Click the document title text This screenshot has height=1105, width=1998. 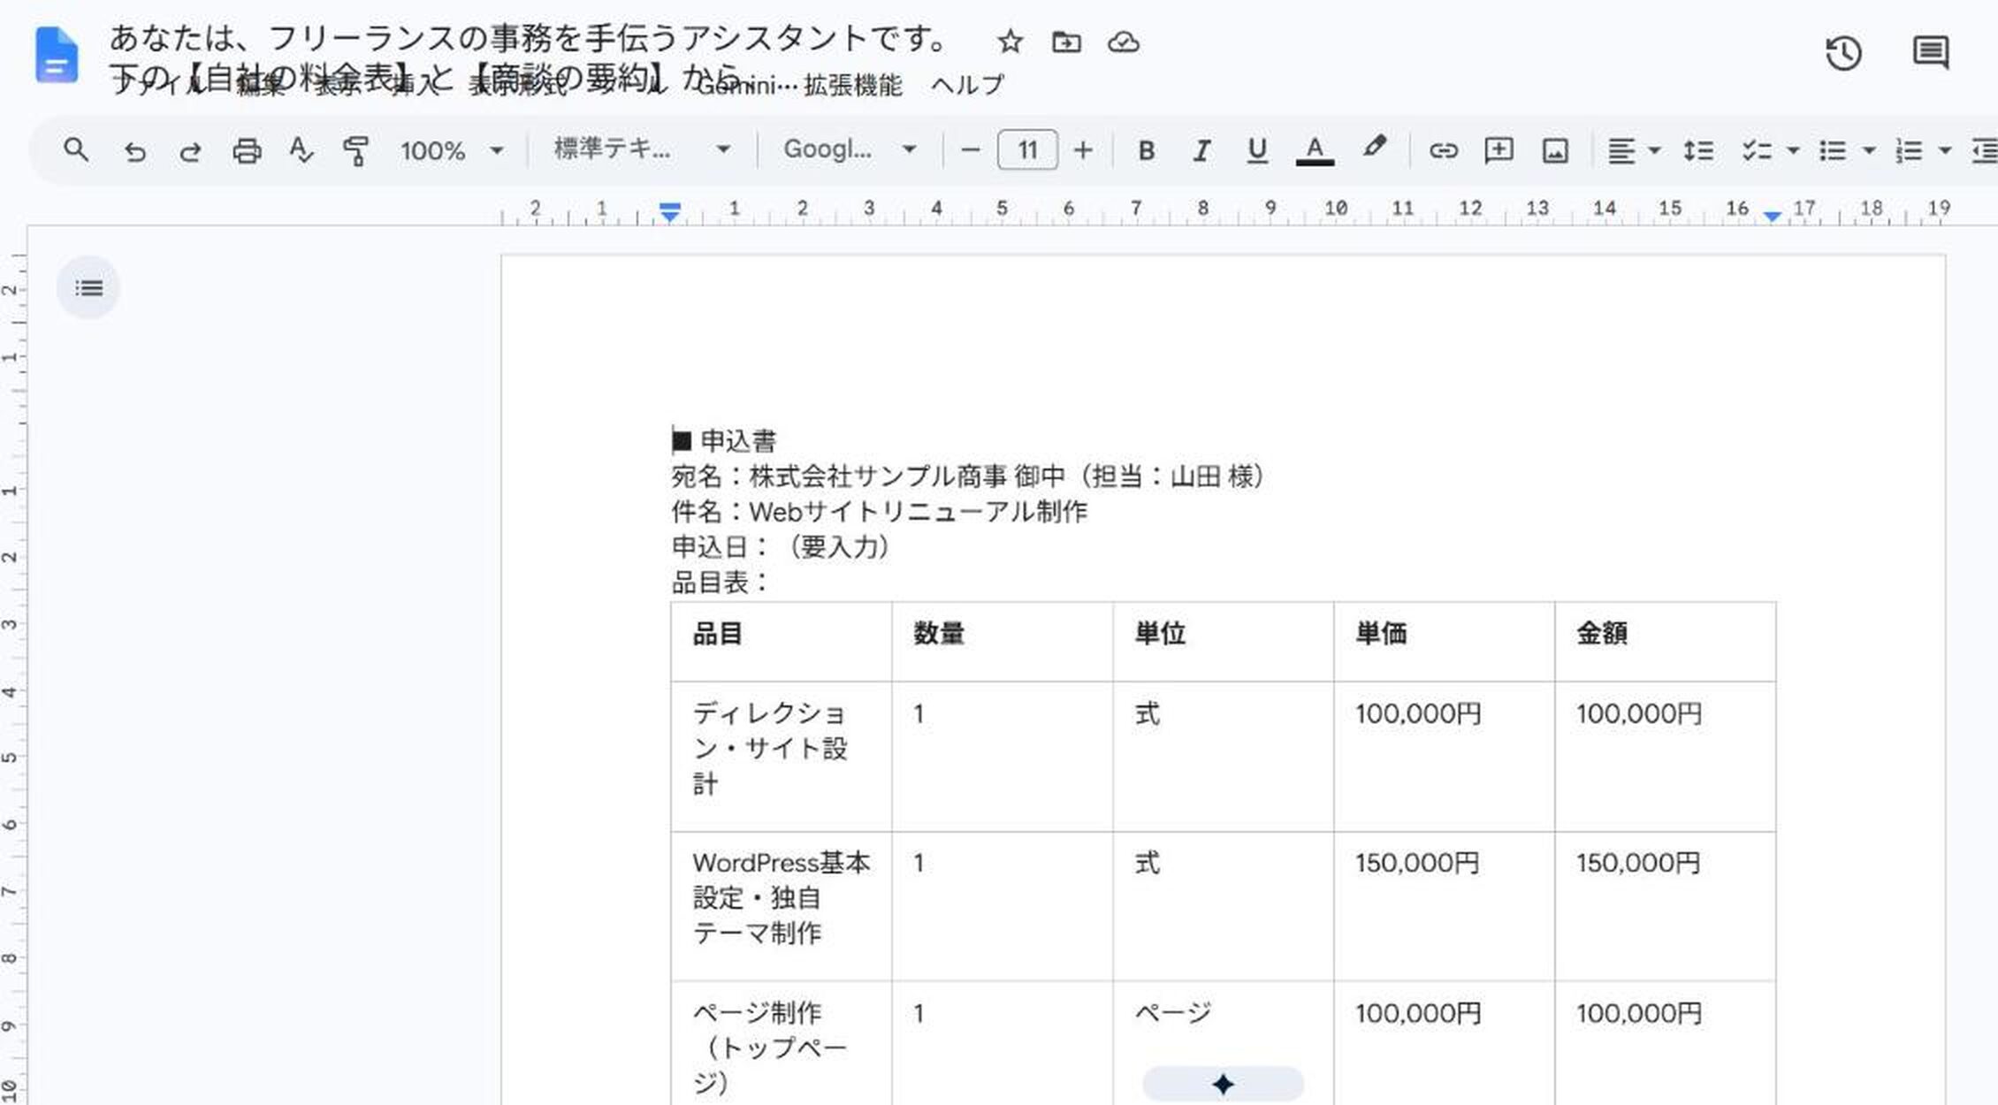(530, 57)
